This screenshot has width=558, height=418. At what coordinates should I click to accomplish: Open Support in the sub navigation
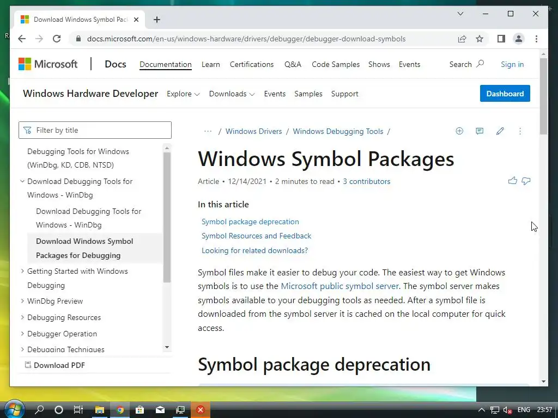pyautogui.click(x=344, y=94)
